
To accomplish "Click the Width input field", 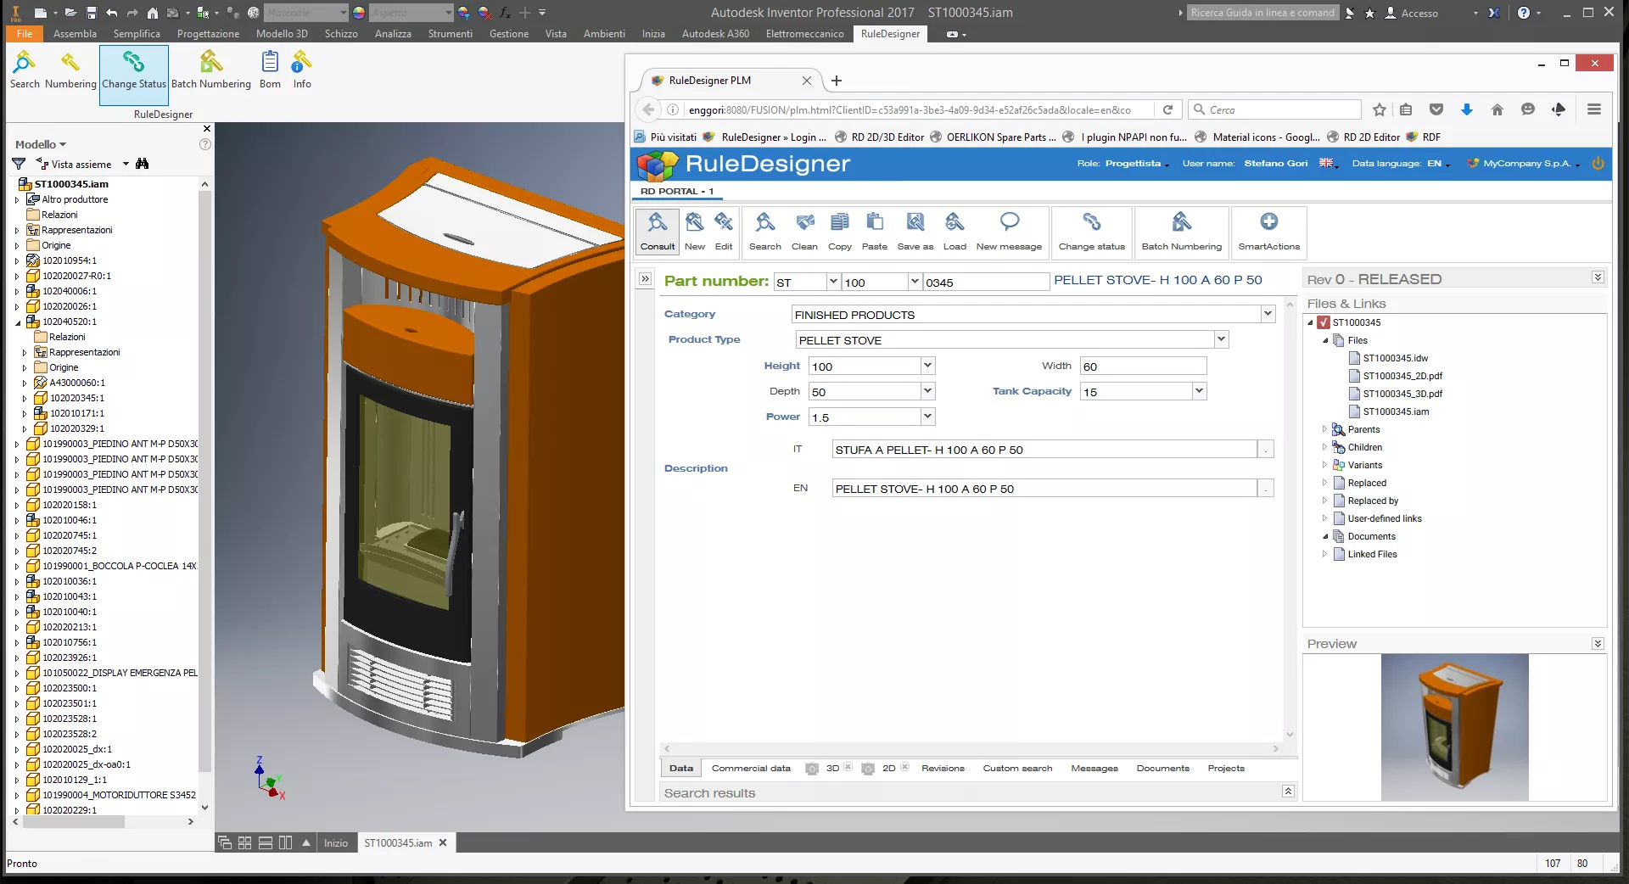I will (x=1143, y=366).
